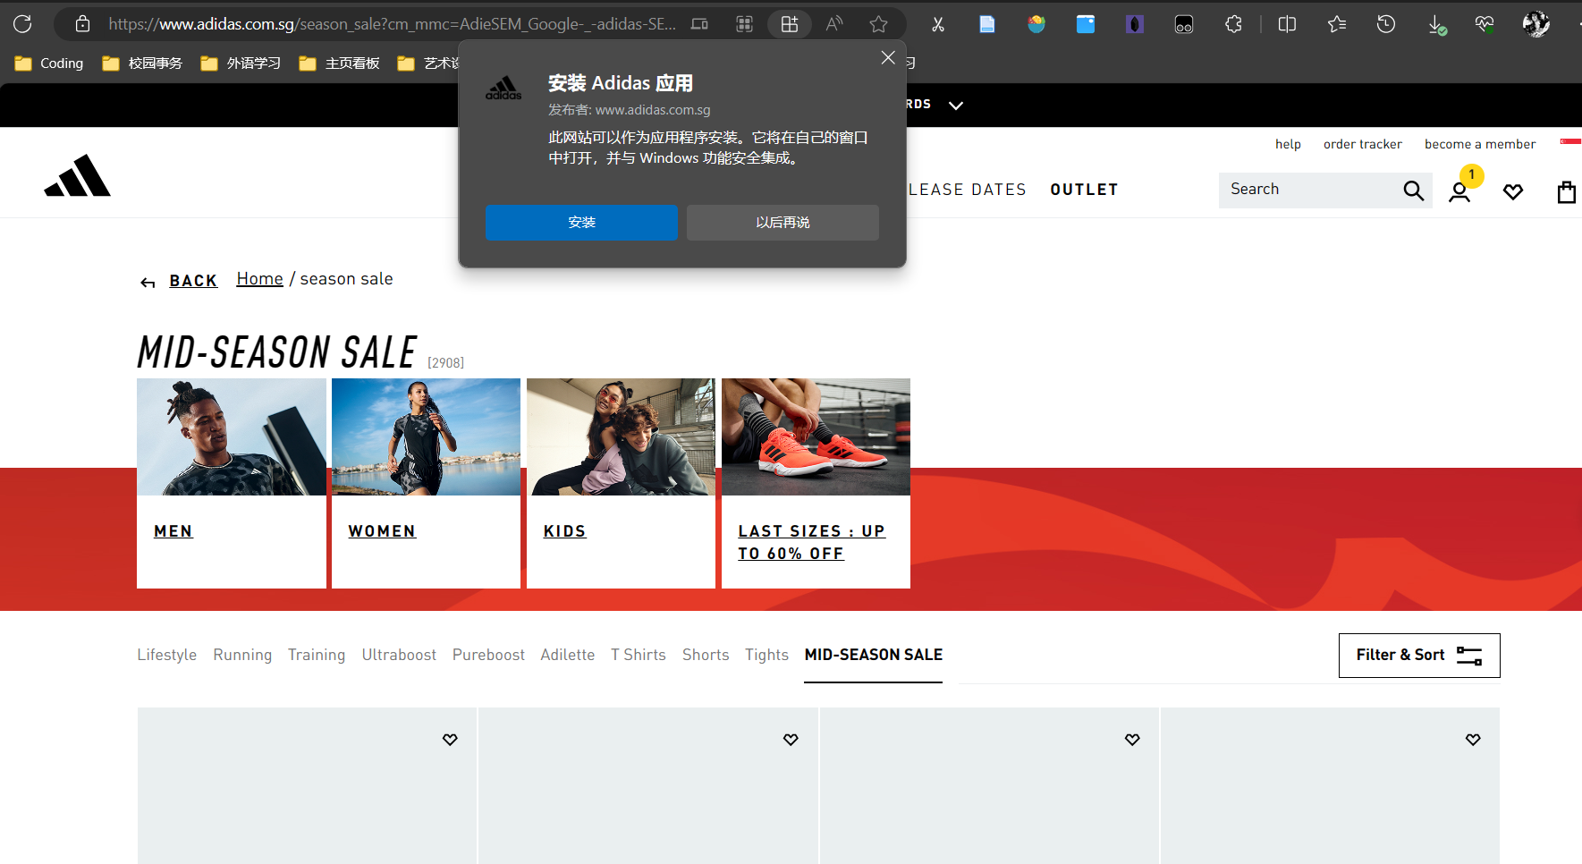Click the read aloud icon
This screenshot has height=864, width=1582.
(834, 24)
